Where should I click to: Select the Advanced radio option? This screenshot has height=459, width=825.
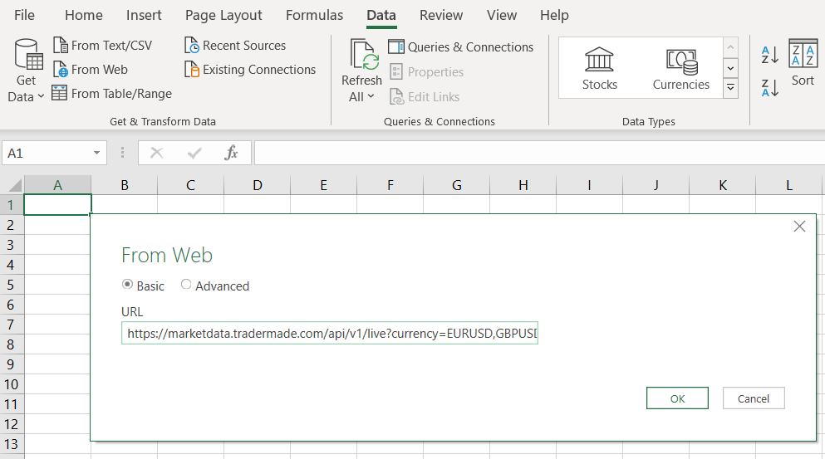[186, 285]
